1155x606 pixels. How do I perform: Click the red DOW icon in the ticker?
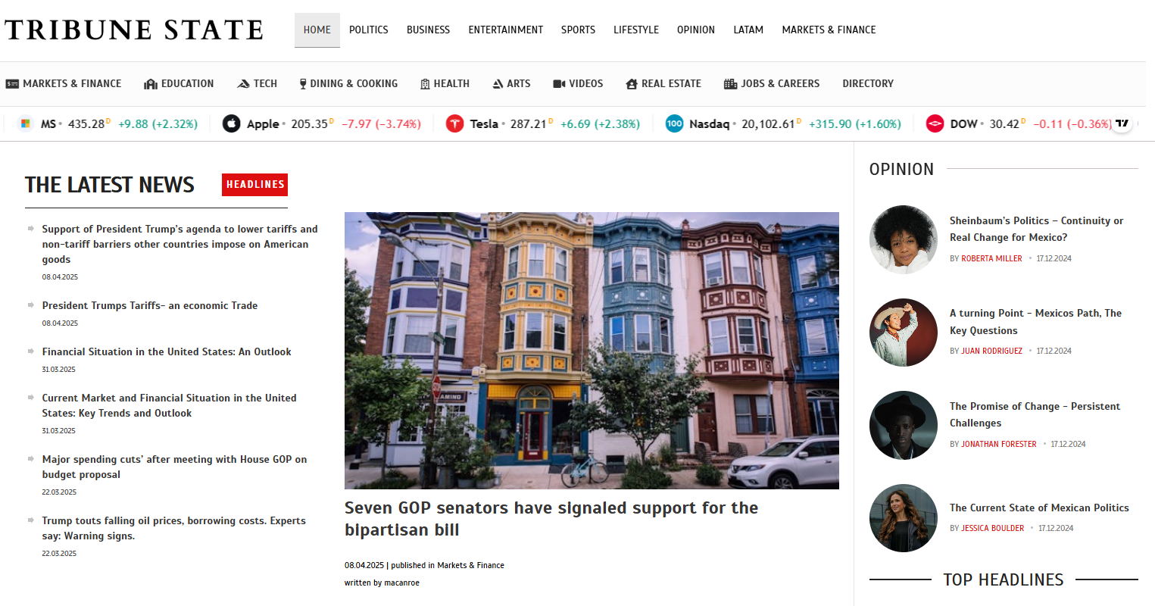(935, 123)
